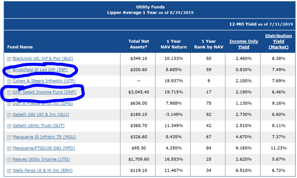The height and width of the screenshot is (178, 297).
Task: Click the icon beside Gabelli Glbl Util & Inc
Action: tap(9, 115)
